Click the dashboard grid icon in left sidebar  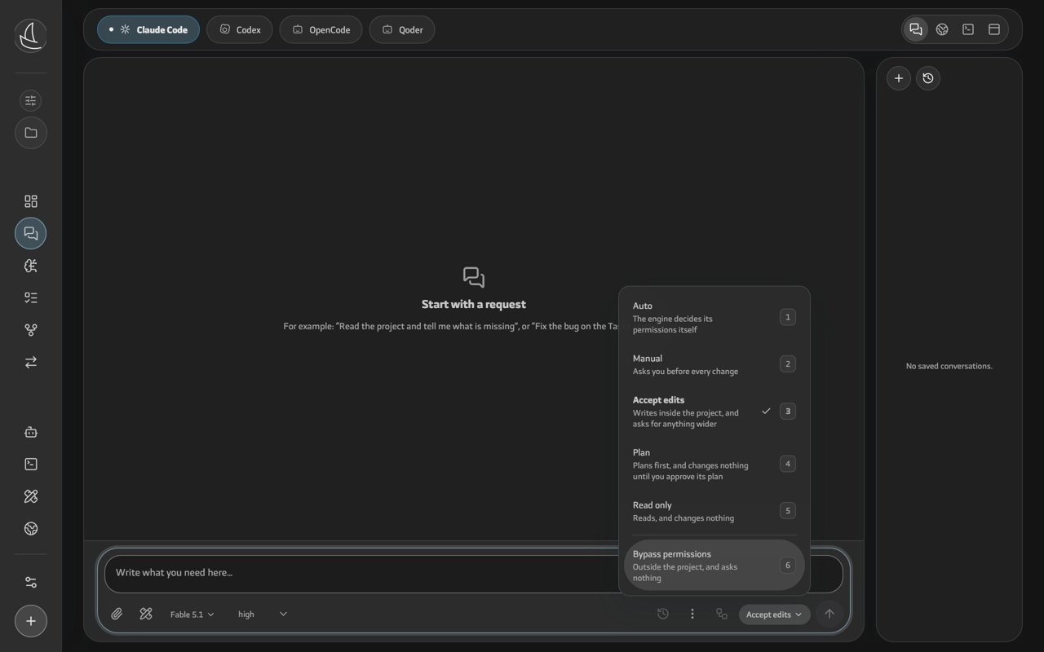click(x=31, y=201)
